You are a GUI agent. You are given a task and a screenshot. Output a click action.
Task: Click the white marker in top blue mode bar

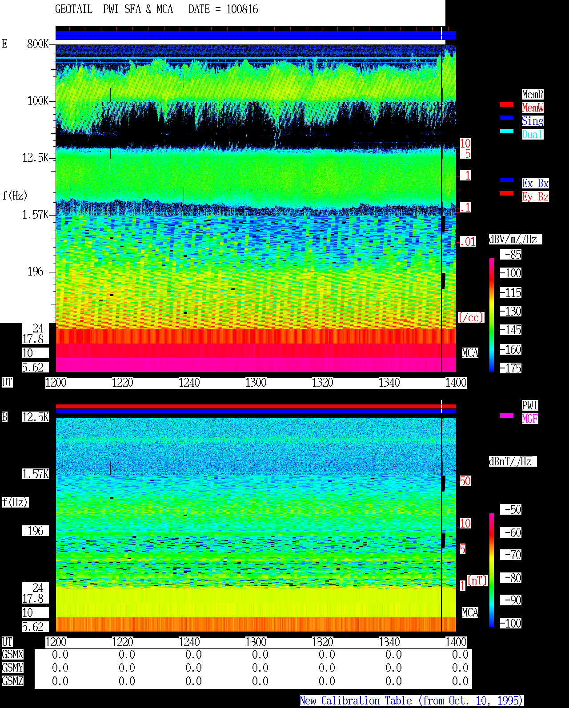tap(441, 34)
